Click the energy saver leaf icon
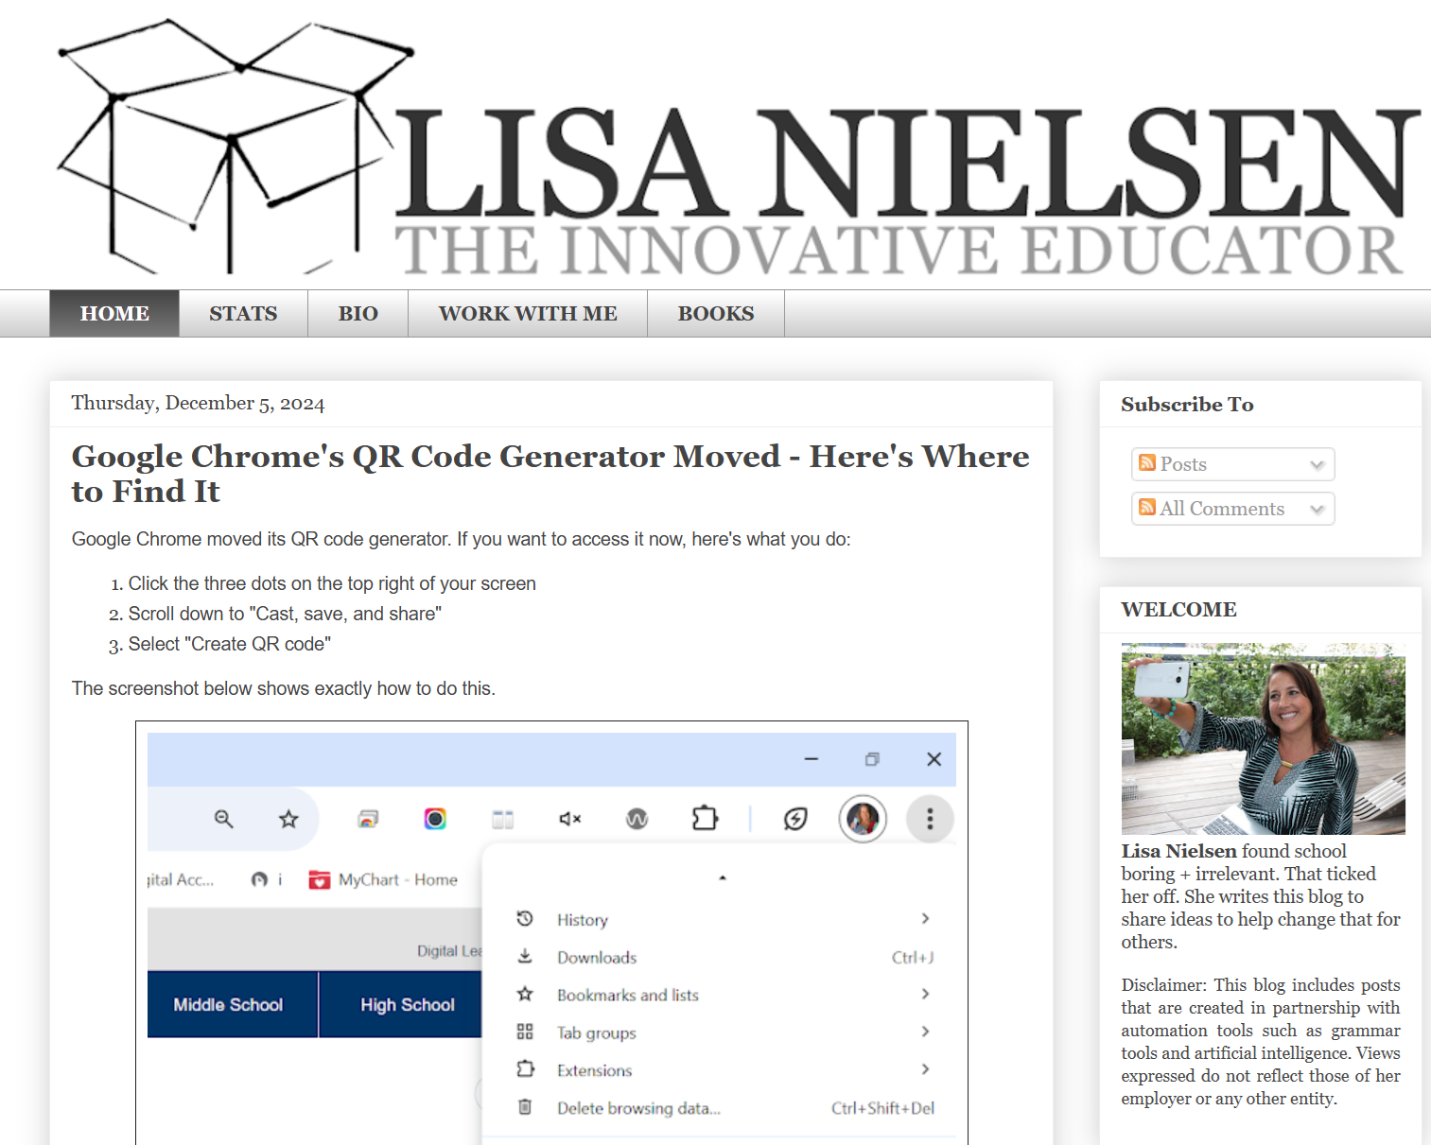This screenshot has height=1145, width=1431. 795,819
